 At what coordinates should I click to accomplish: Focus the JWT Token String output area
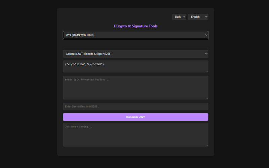(136, 135)
